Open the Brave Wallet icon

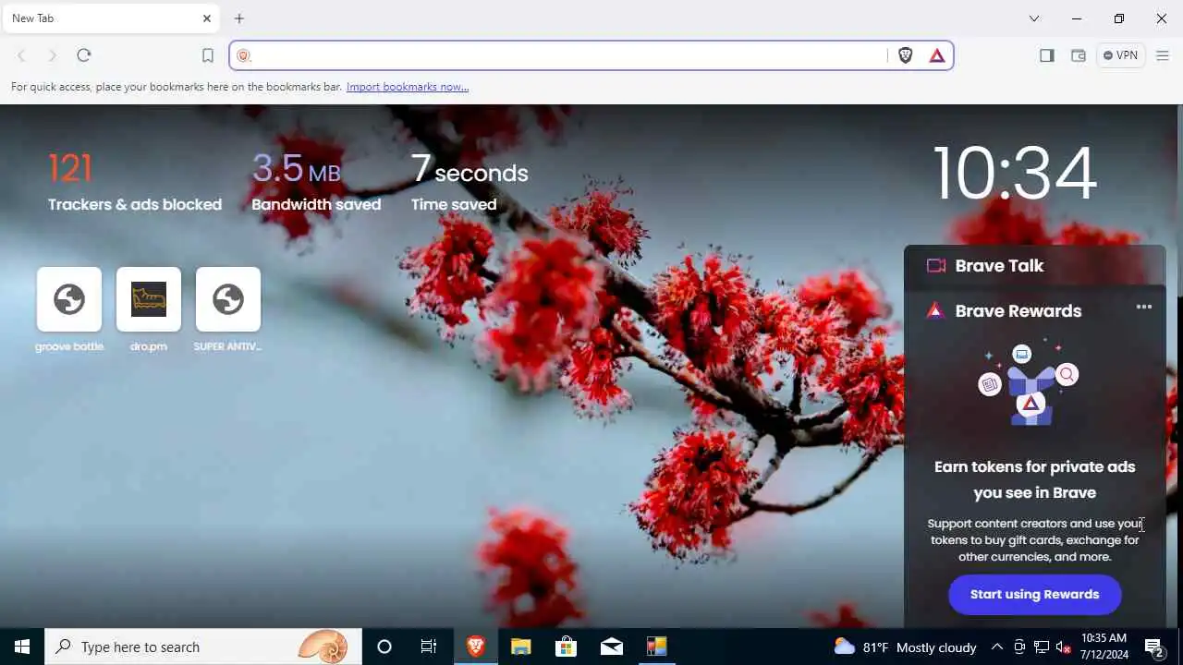(x=1079, y=55)
